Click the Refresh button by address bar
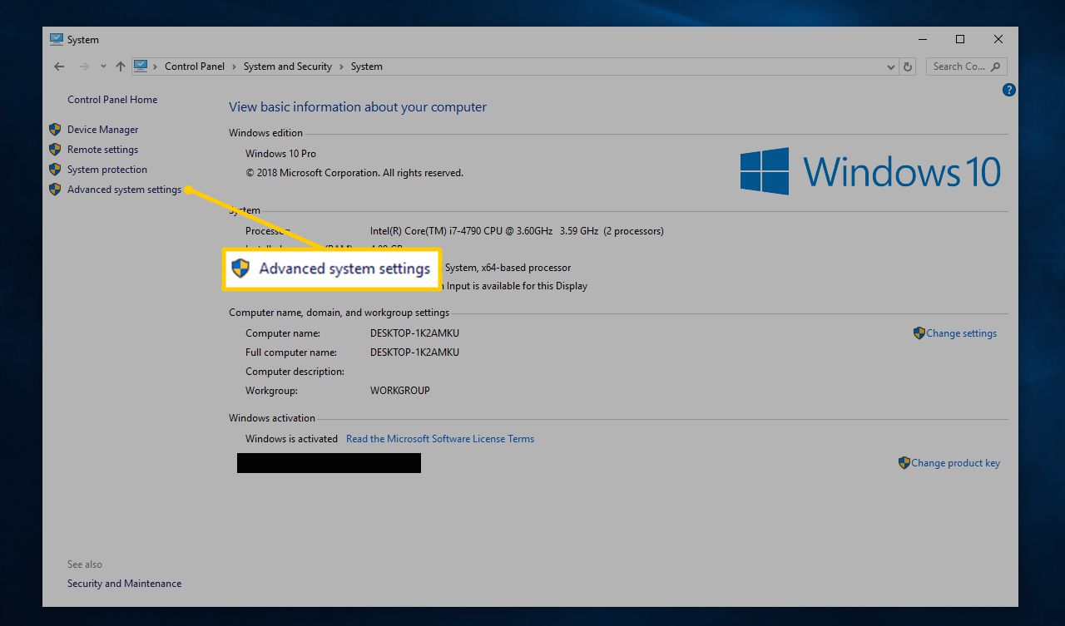Viewport: 1065px width, 626px height. point(908,67)
